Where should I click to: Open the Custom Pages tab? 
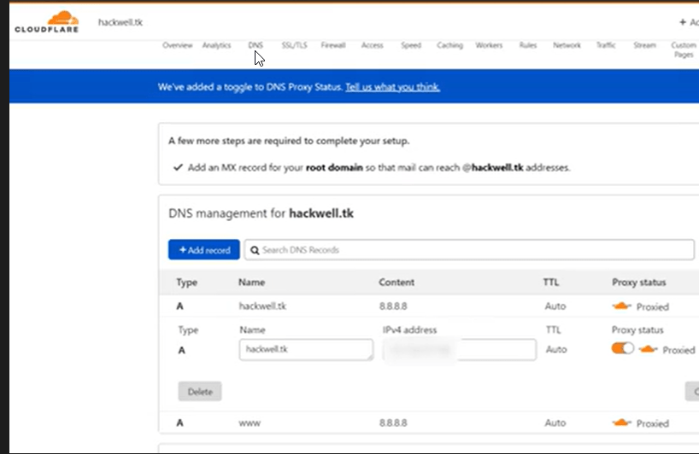coord(683,49)
